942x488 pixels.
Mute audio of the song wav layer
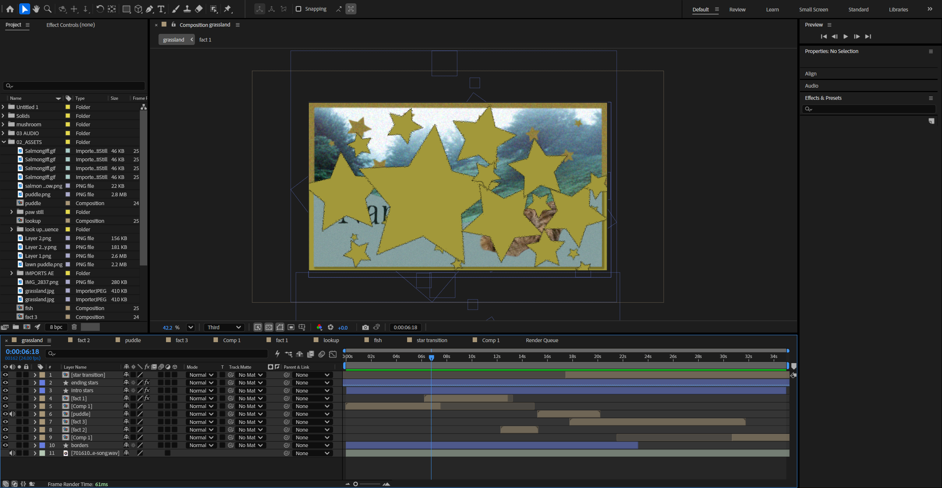click(x=12, y=453)
